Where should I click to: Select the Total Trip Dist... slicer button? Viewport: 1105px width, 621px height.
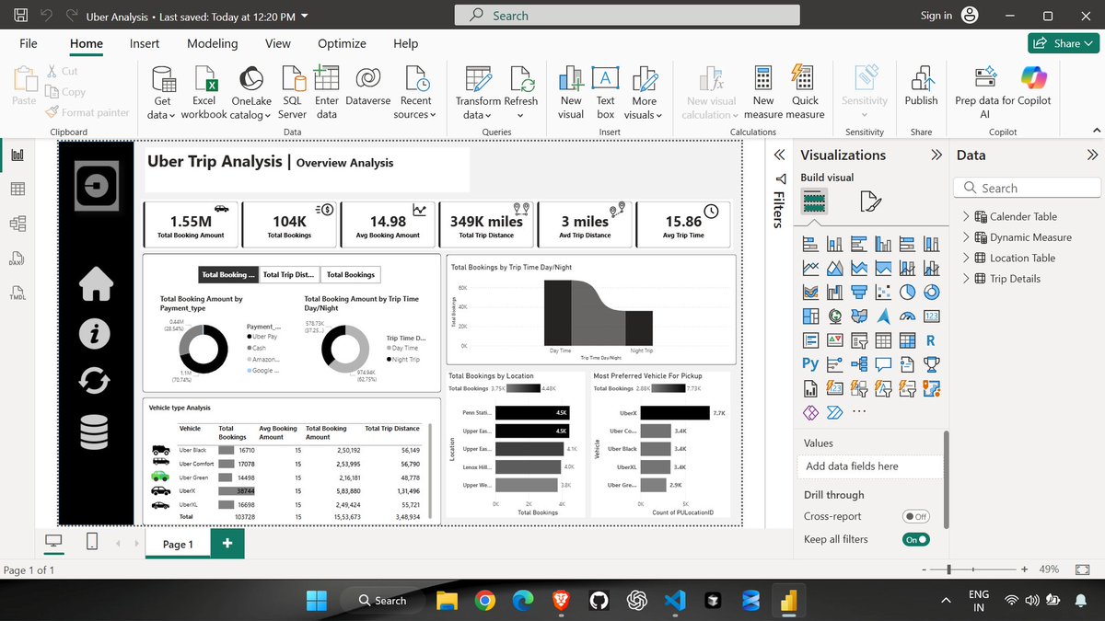(289, 274)
